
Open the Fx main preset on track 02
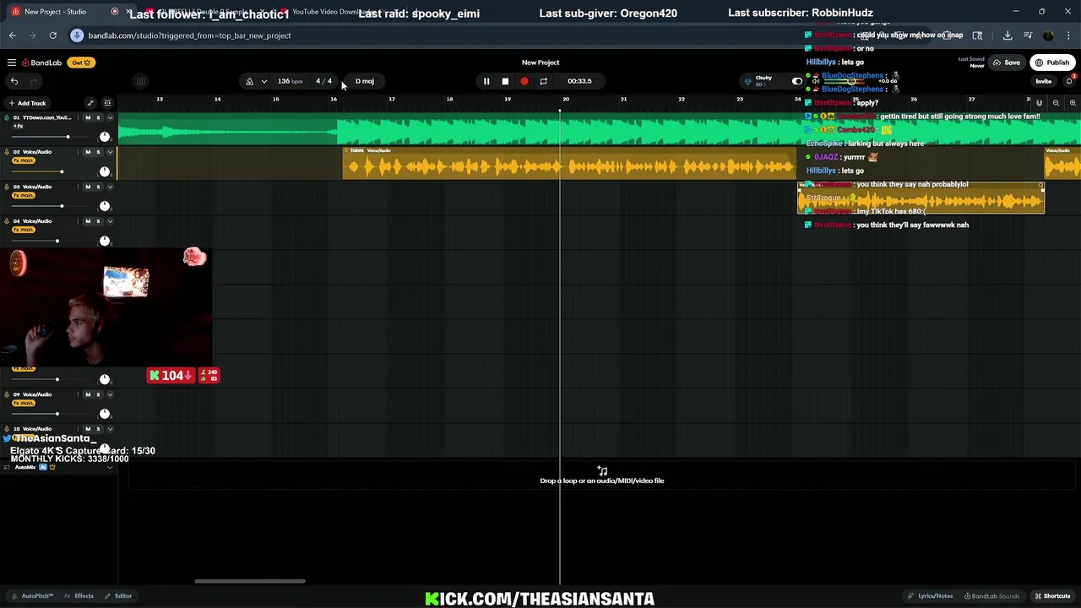tap(24, 160)
